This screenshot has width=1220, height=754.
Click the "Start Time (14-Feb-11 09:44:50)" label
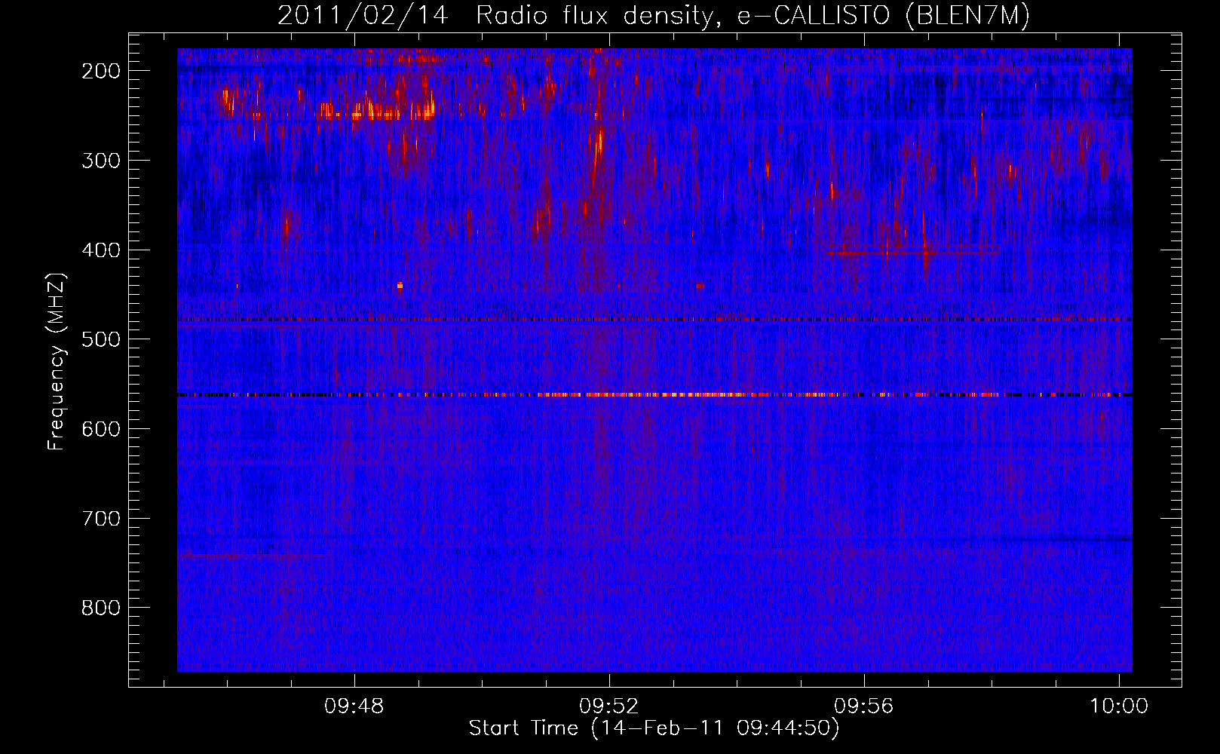tap(654, 728)
